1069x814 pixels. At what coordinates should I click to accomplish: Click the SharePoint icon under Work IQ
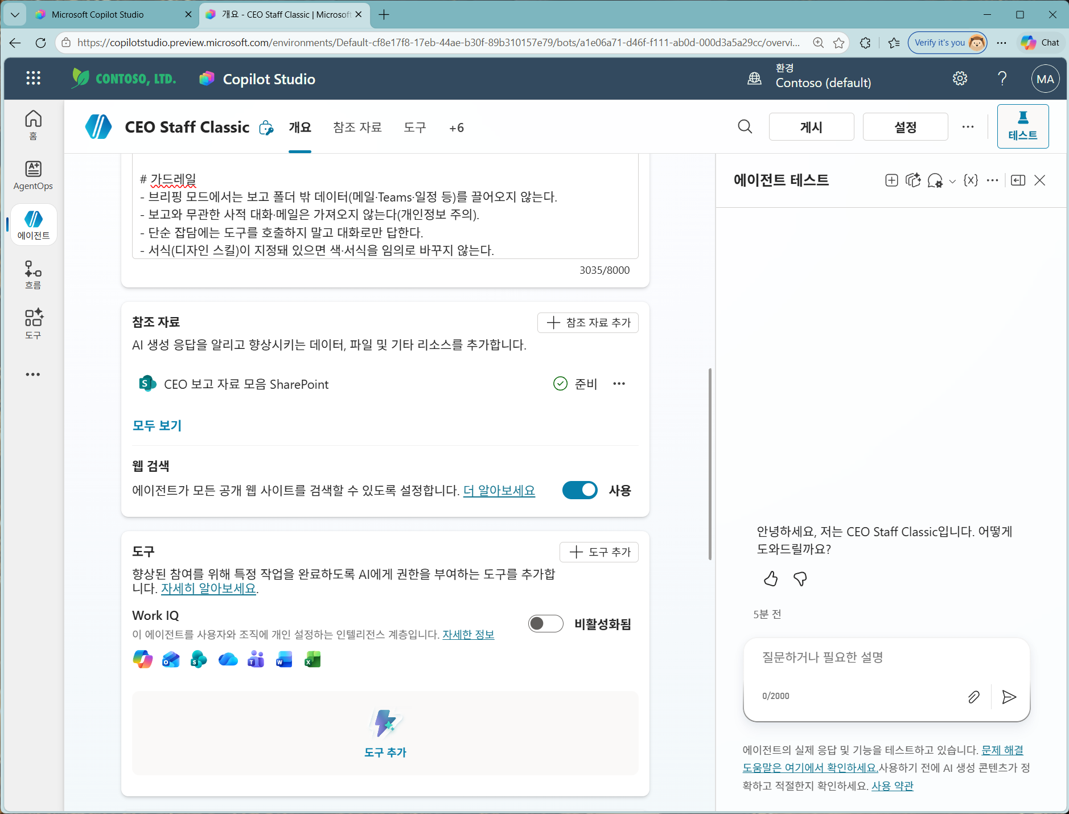pyautogui.click(x=199, y=659)
